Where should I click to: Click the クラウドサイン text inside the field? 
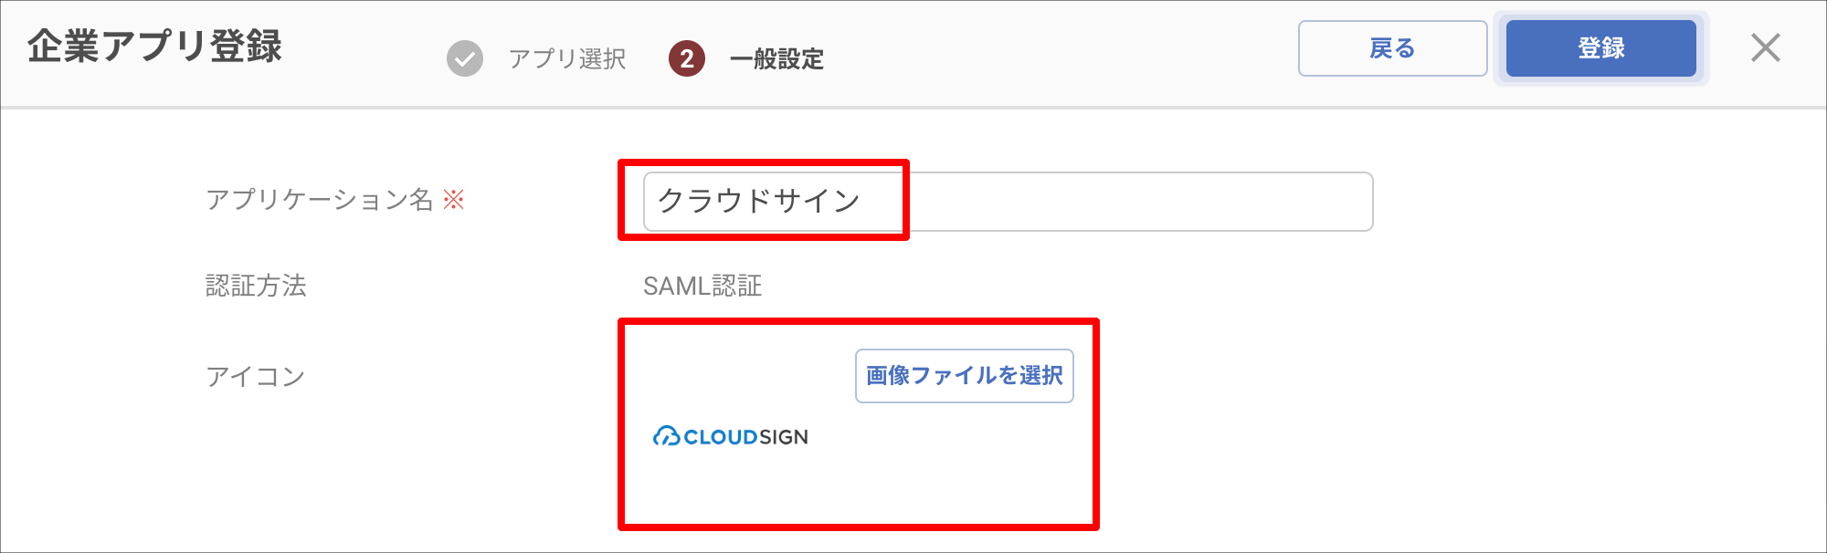(759, 201)
